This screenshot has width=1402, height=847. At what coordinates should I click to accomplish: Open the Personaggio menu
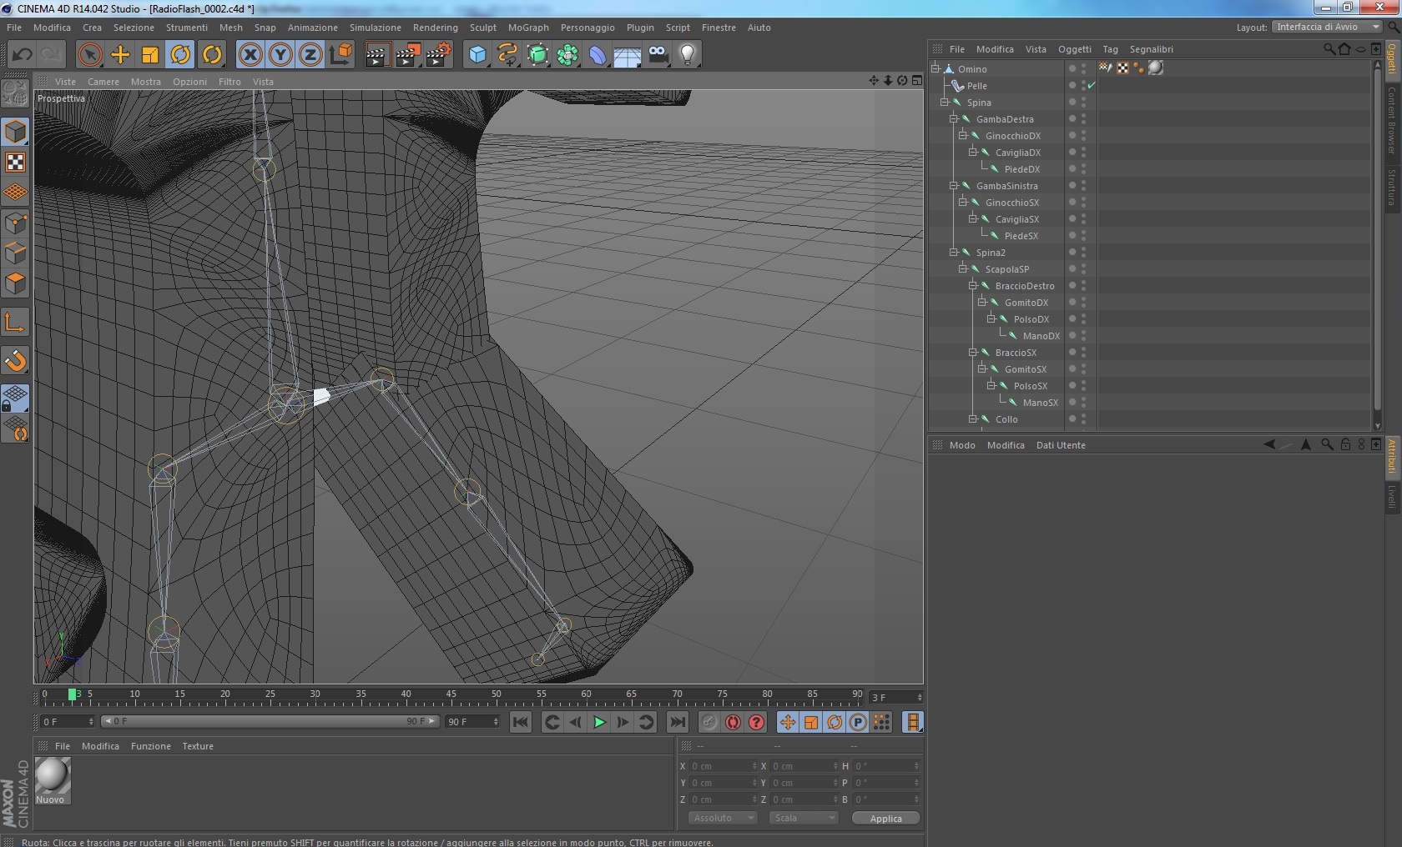587,28
